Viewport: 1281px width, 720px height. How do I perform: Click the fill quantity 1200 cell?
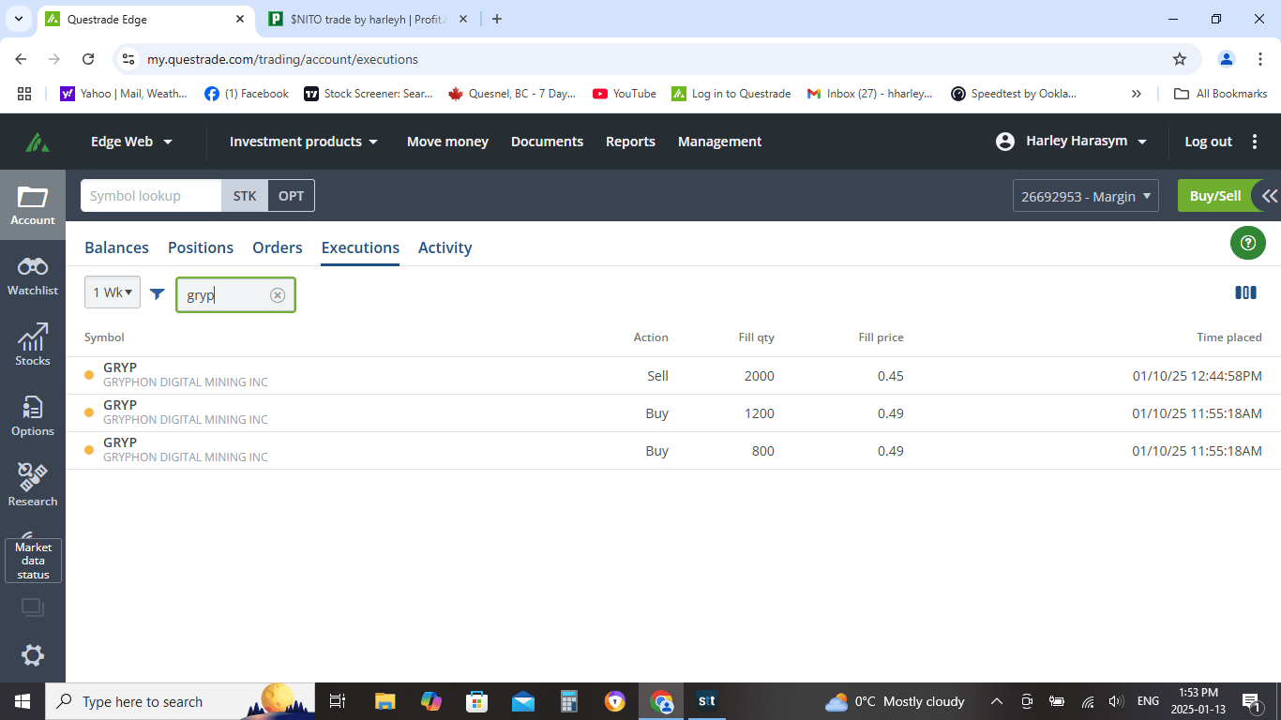[760, 413]
